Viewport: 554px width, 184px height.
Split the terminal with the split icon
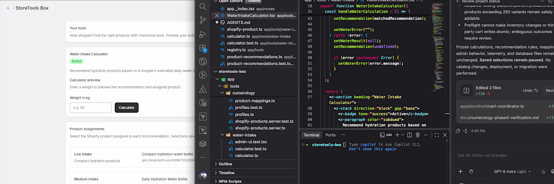(x=409, y=135)
